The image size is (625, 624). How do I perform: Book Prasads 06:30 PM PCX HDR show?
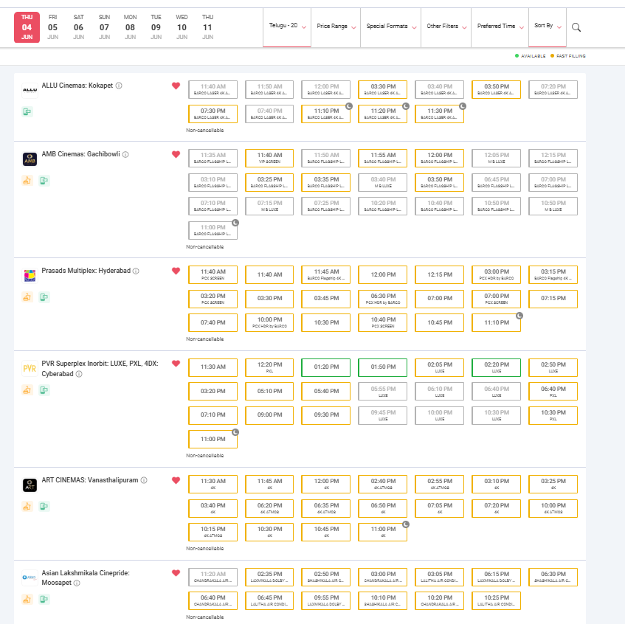[x=383, y=299]
